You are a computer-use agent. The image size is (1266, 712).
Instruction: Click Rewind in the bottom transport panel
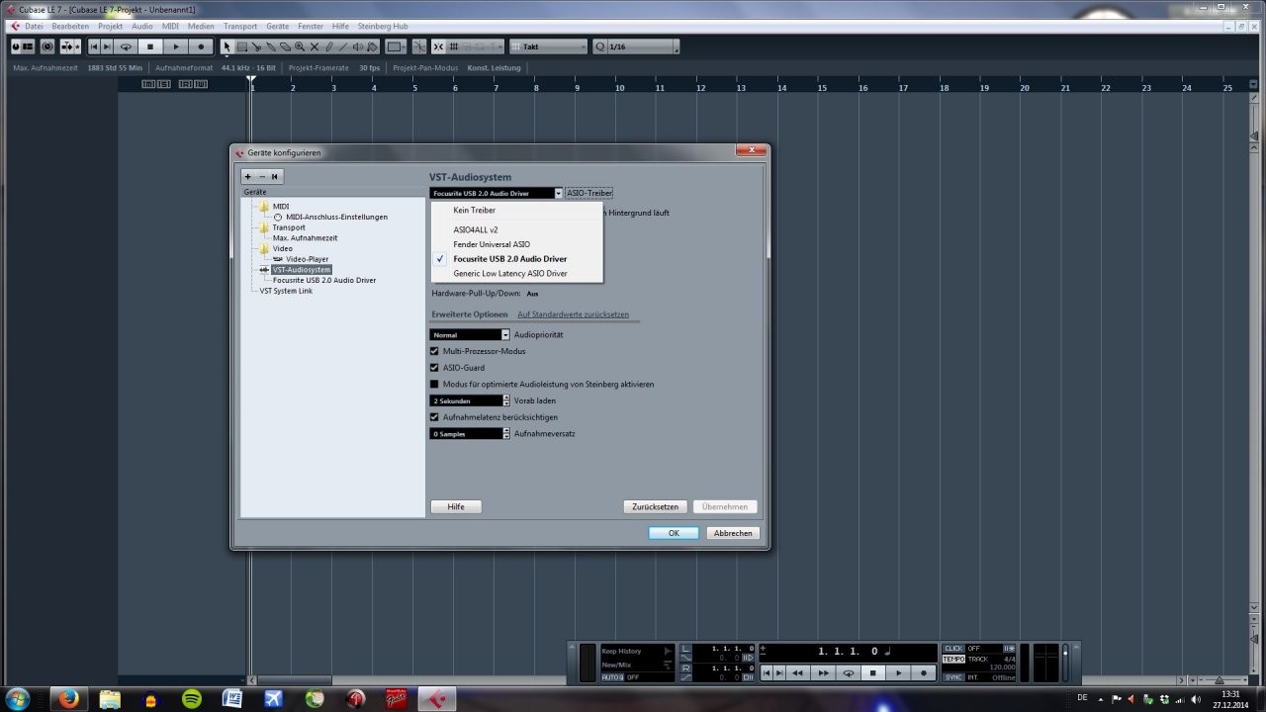tap(797, 672)
